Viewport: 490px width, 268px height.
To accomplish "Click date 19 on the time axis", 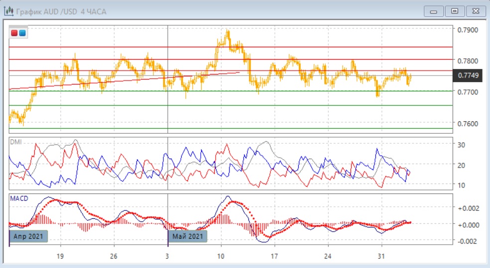I will (61, 257).
